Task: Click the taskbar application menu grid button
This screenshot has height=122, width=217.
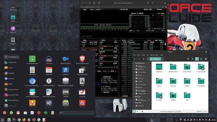Action: (x=3, y=120)
